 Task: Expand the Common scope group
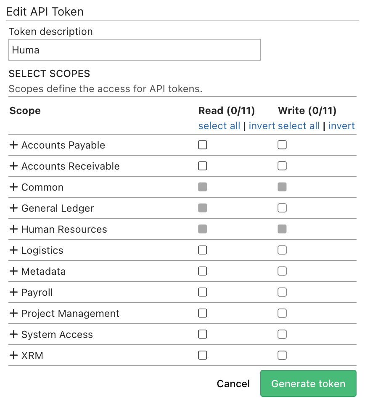[13, 187]
